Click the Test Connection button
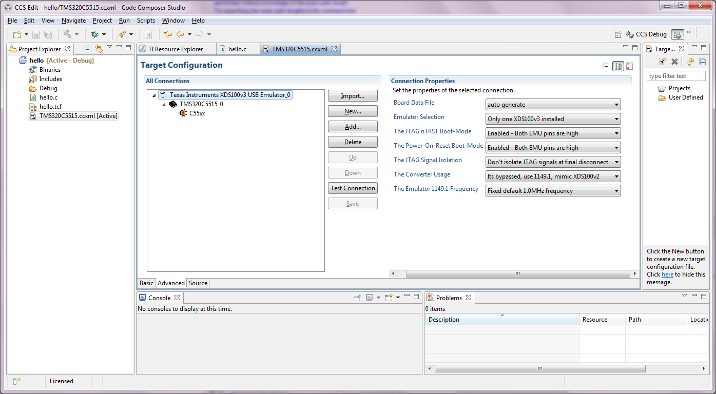This screenshot has width=716, height=394. click(353, 188)
